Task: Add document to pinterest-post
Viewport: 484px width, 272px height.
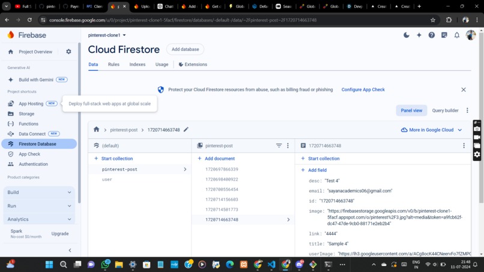Action: tap(216, 159)
